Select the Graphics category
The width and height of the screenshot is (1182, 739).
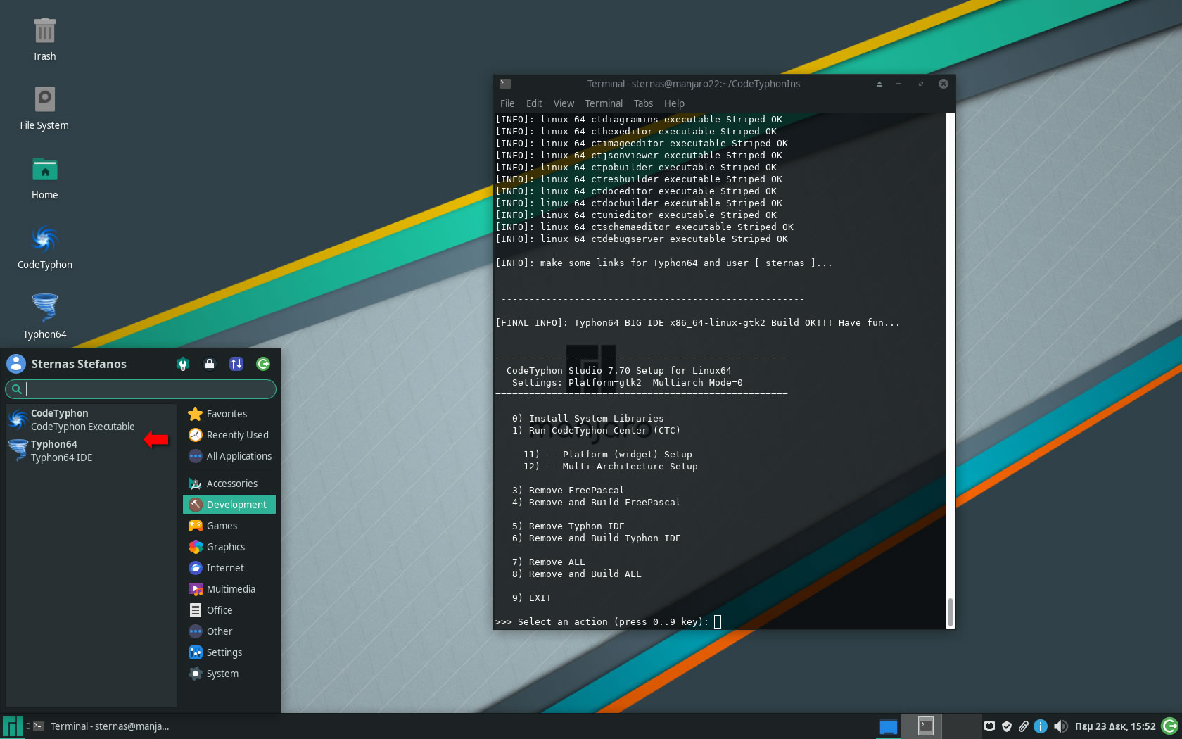click(229, 547)
